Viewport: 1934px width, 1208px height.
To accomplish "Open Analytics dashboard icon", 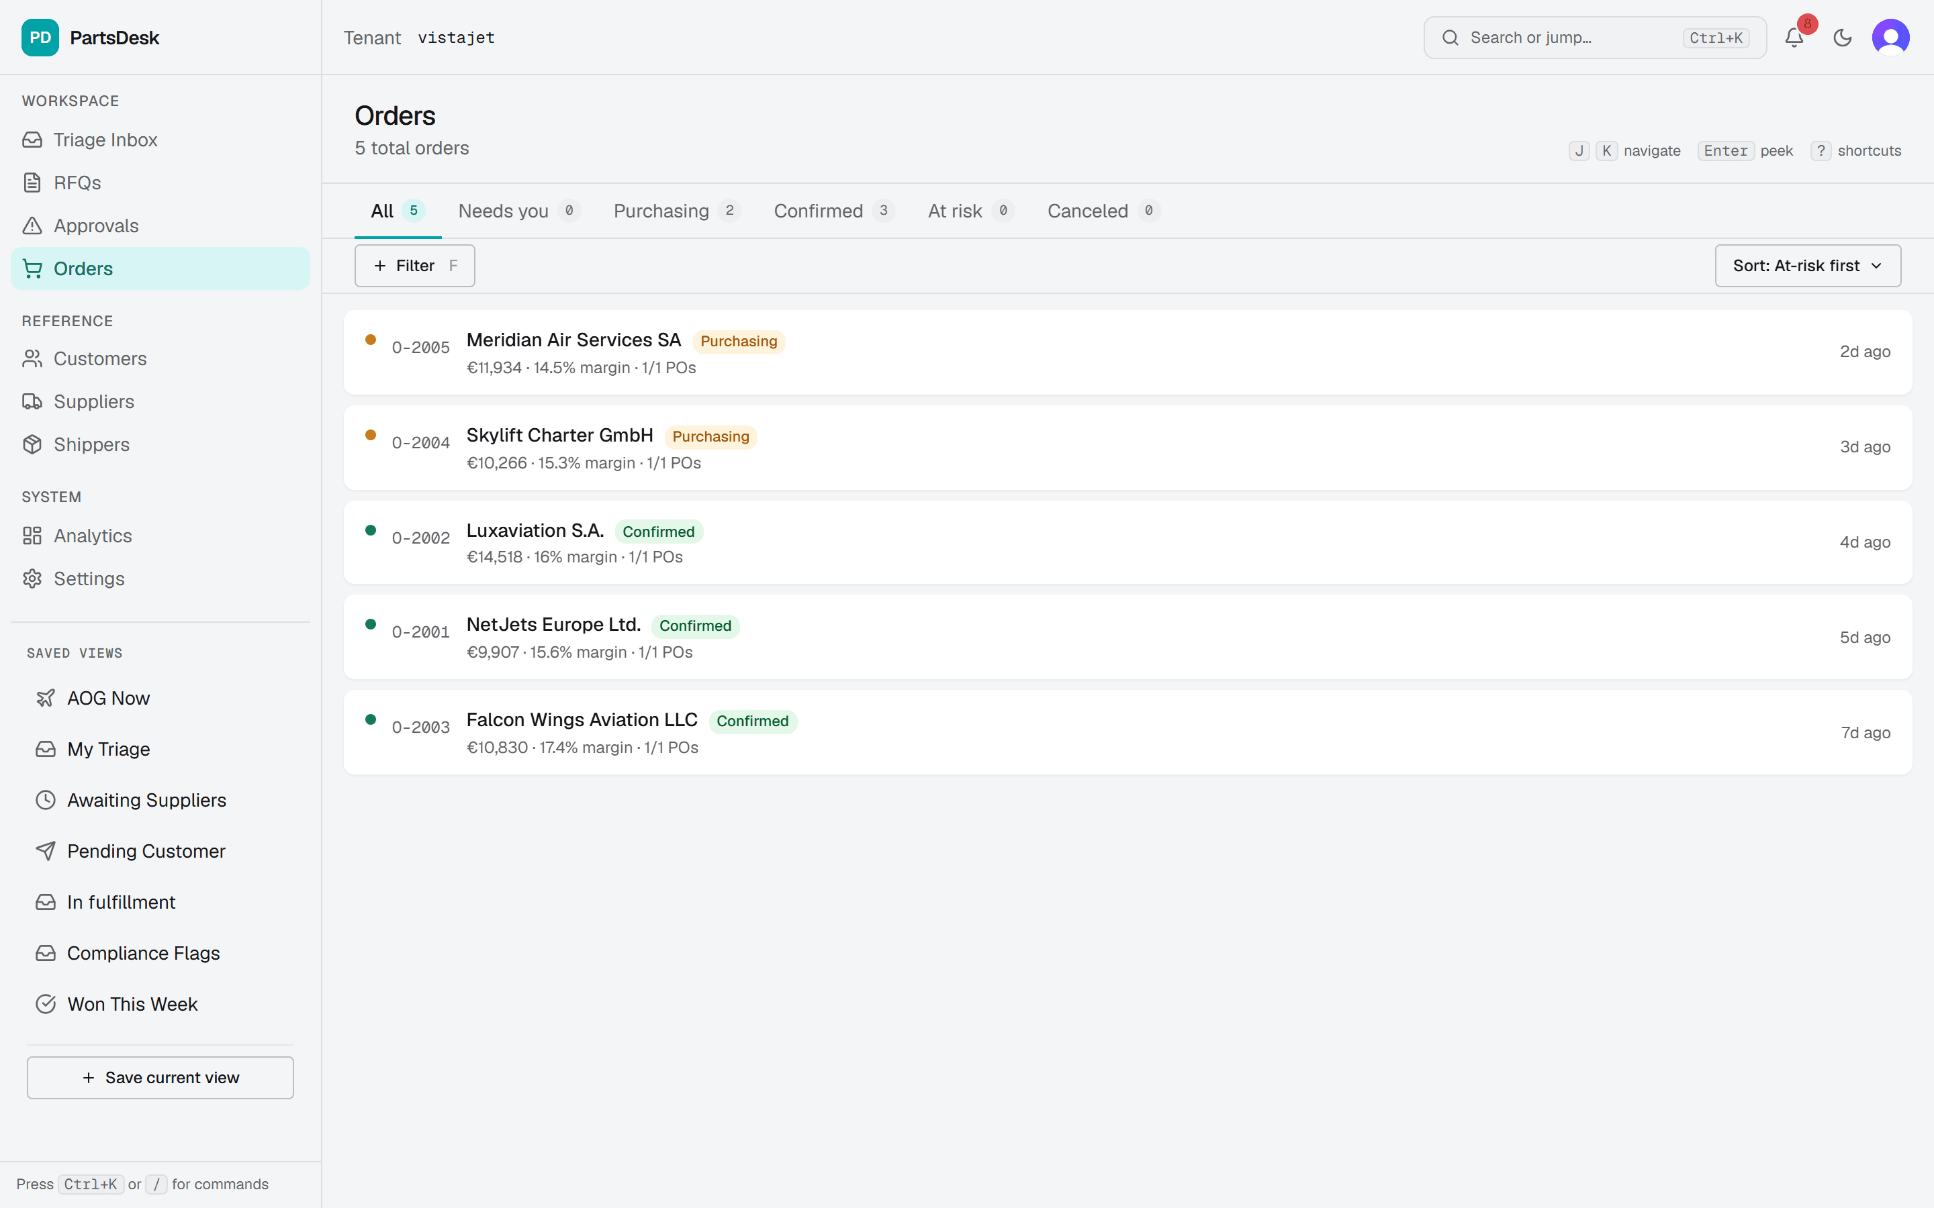I will tap(32, 536).
